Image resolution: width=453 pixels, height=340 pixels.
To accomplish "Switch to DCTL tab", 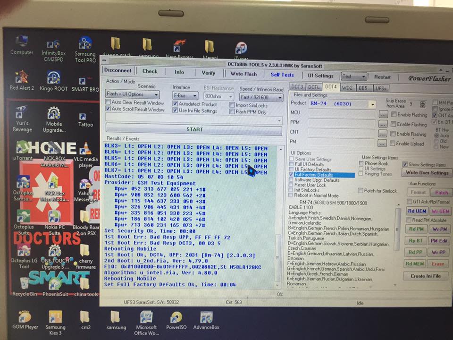I will [x=314, y=87].
